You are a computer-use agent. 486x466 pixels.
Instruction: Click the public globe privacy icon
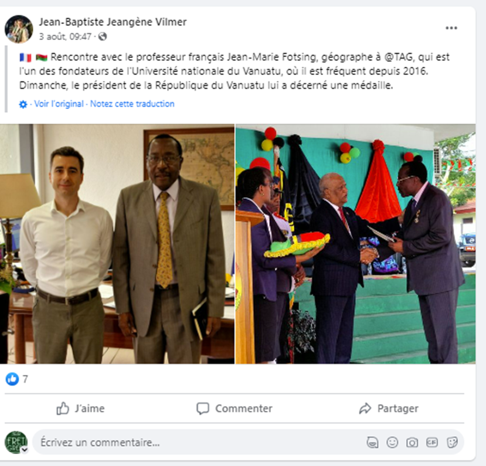(x=103, y=37)
